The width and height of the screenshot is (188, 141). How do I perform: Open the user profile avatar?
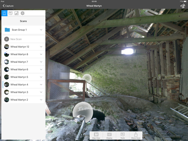coord(182,6)
